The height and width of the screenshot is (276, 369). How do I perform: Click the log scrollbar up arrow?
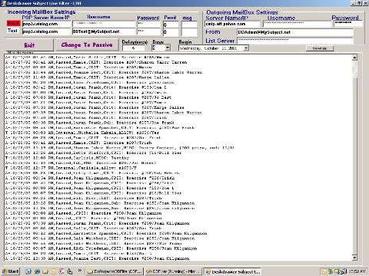coord(354,58)
